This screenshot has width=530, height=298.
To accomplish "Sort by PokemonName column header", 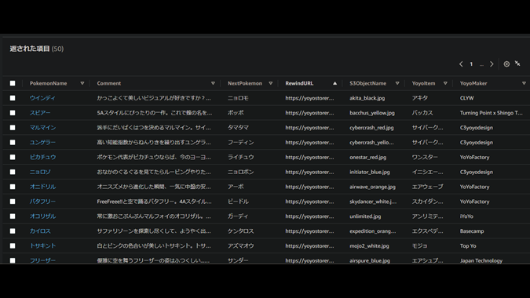I will point(49,83).
